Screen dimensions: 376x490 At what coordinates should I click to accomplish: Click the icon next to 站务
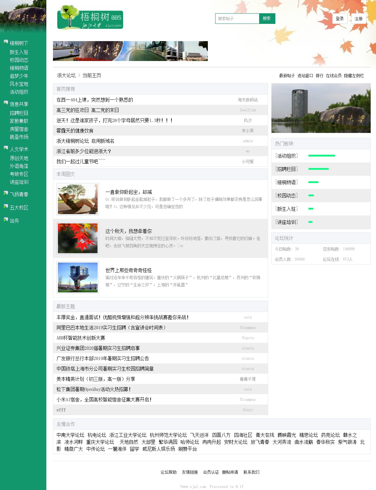point(6,219)
